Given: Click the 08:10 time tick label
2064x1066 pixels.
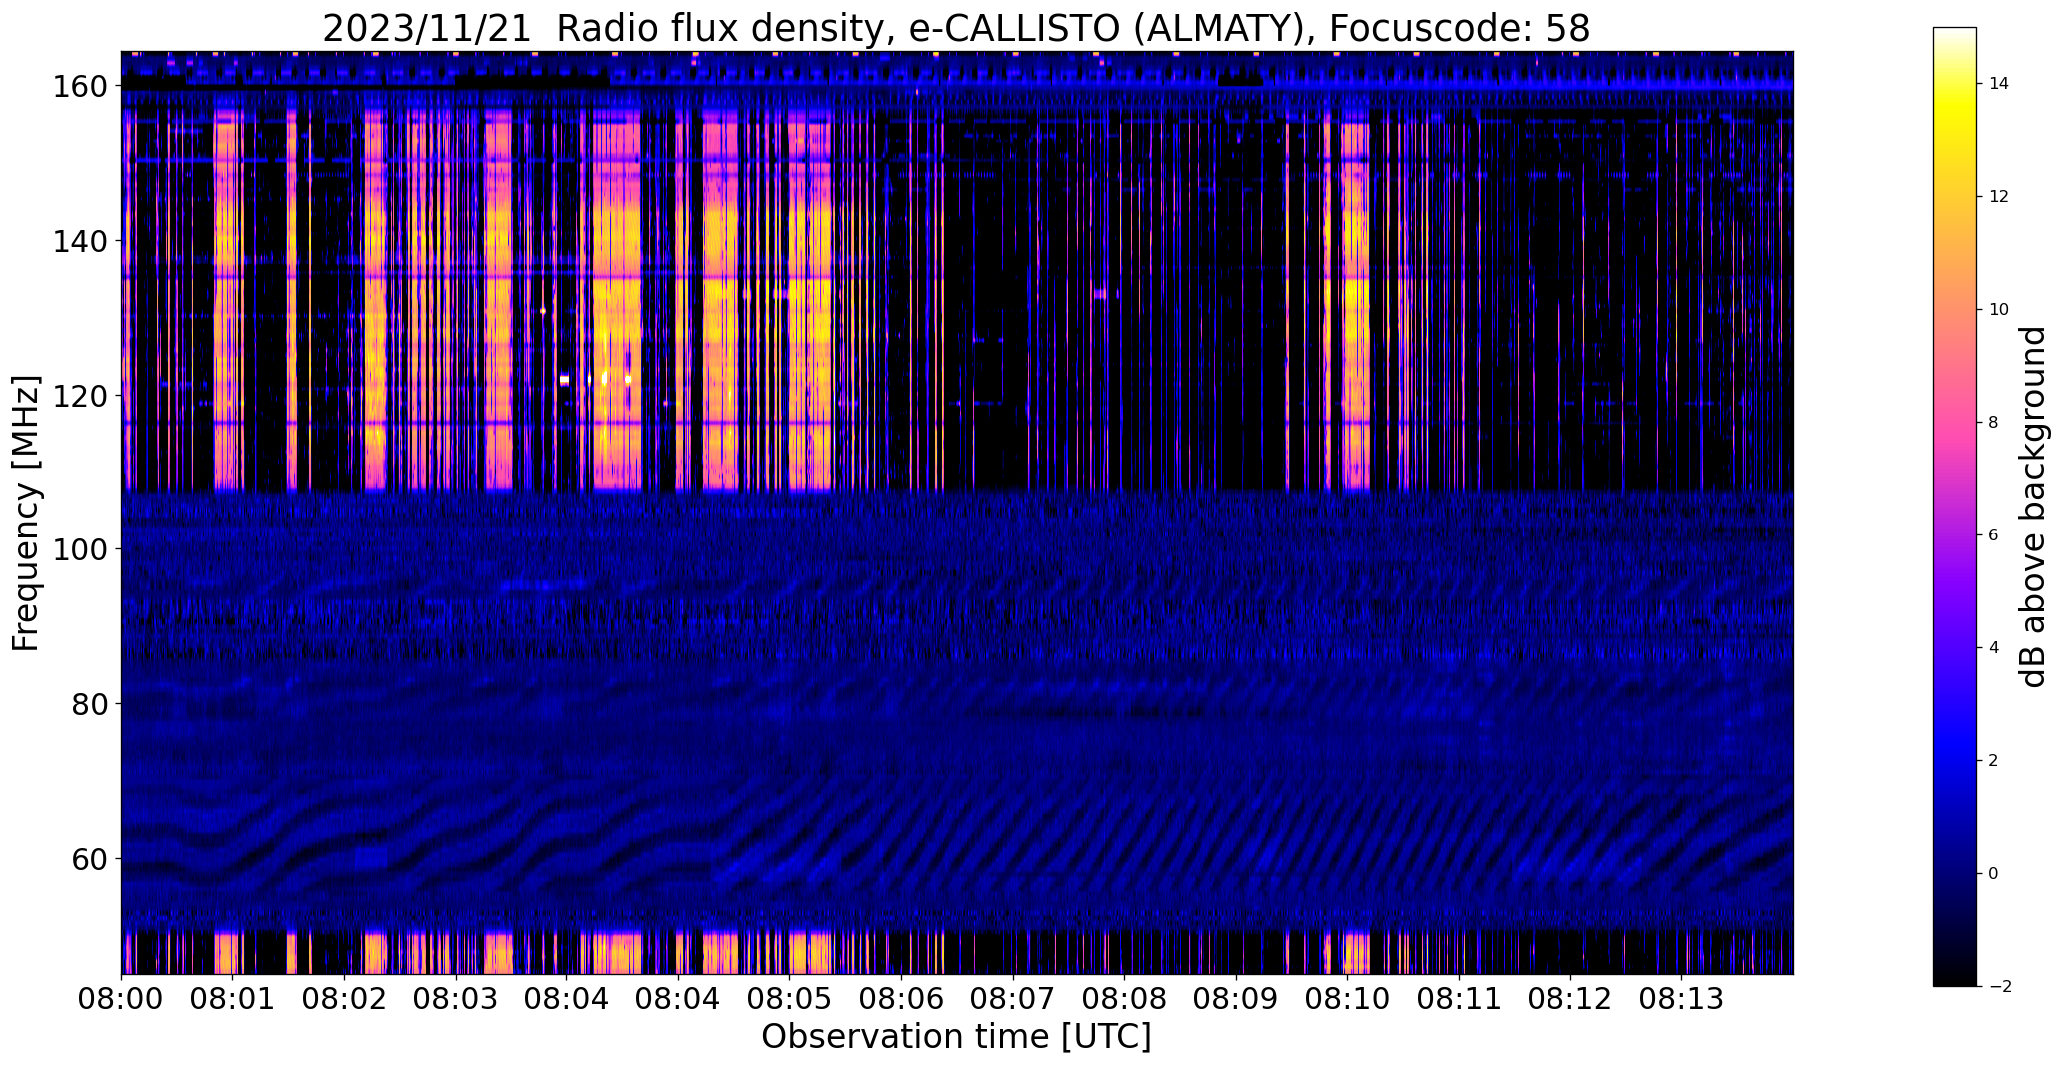Looking at the screenshot, I should (1347, 999).
